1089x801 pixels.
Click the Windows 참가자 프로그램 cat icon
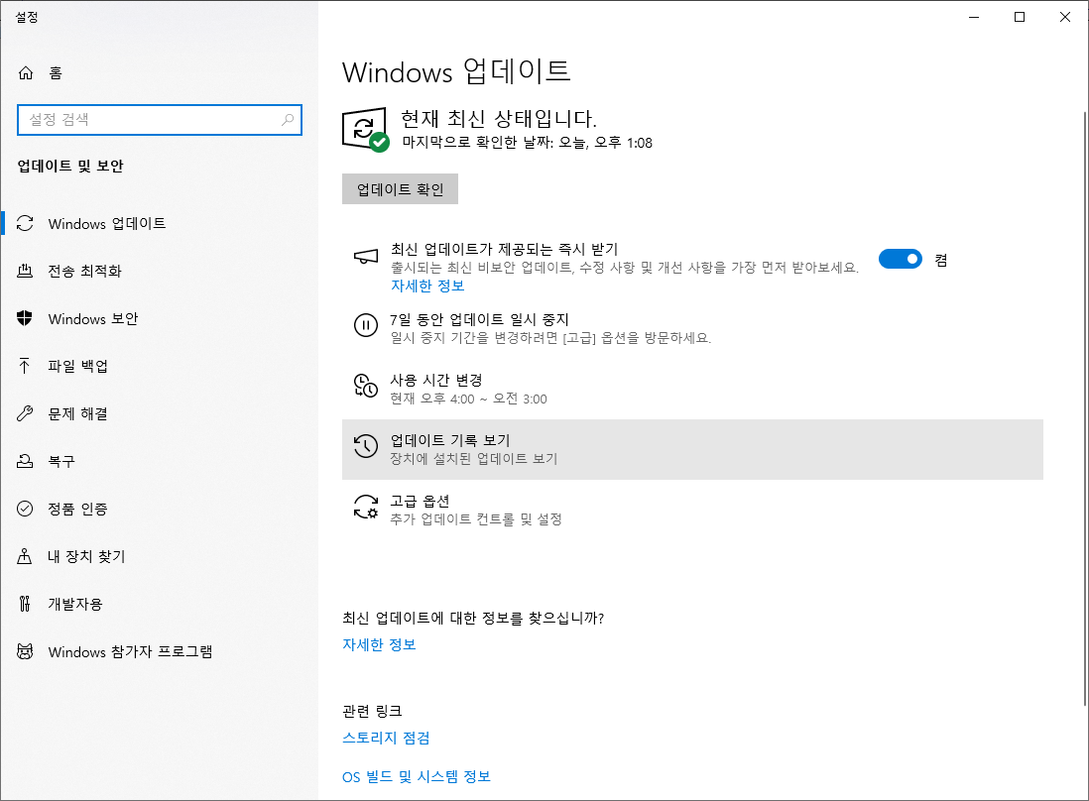tap(25, 651)
